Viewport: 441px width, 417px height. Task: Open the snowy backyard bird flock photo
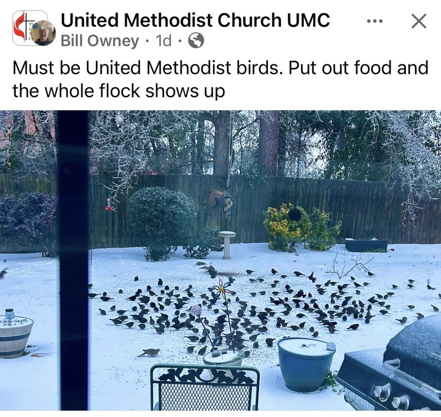pos(220,261)
